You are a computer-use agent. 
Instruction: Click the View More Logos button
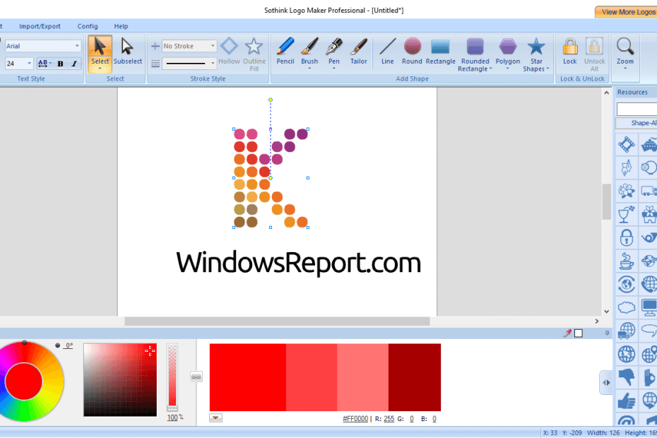click(x=627, y=12)
